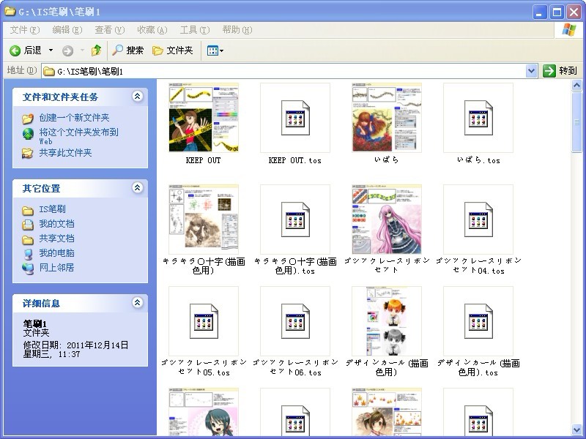Select the デザインカール(描画色用) image thumbnail

click(x=387, y=321)
